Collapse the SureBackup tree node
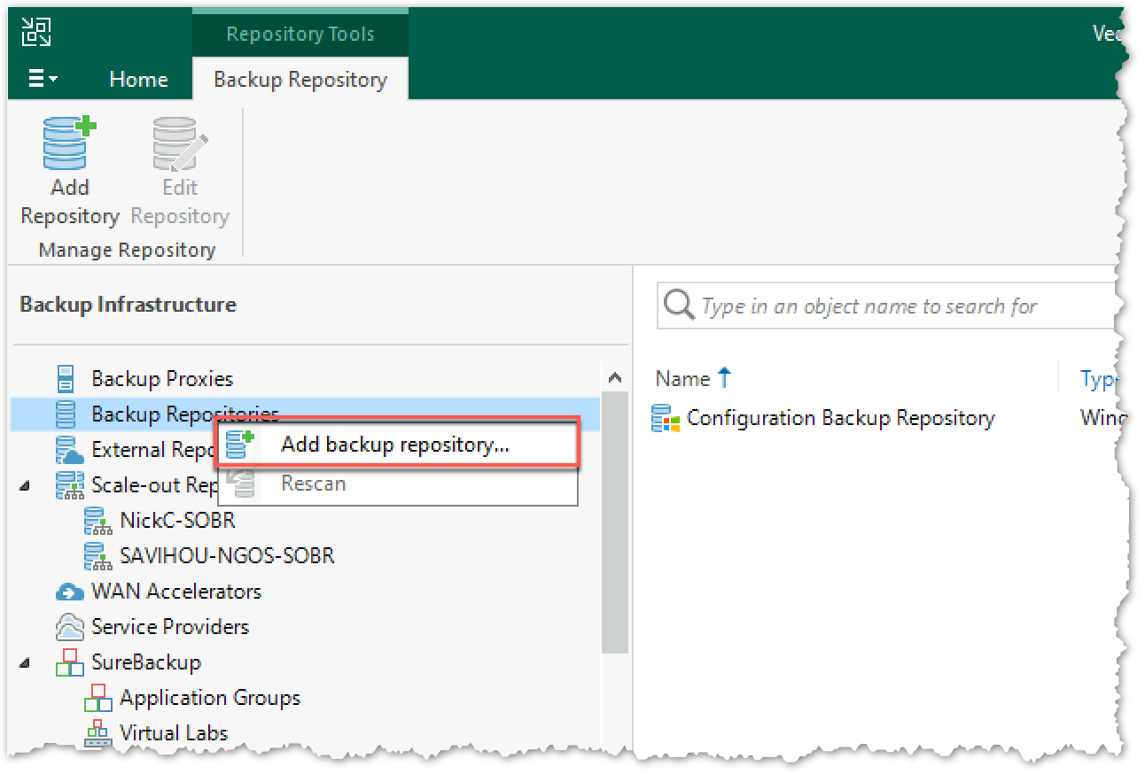The image size is (1145, 774). 24,662
